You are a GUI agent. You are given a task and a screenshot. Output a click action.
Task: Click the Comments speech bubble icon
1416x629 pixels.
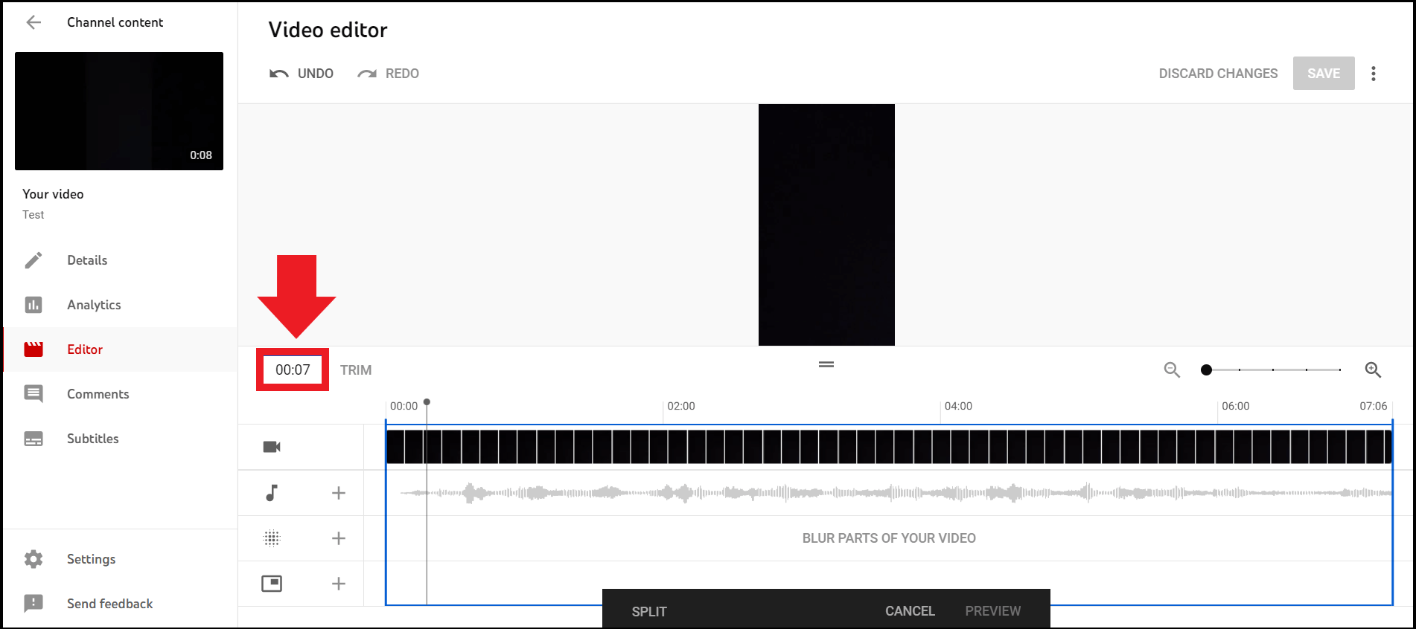[34, 394]
